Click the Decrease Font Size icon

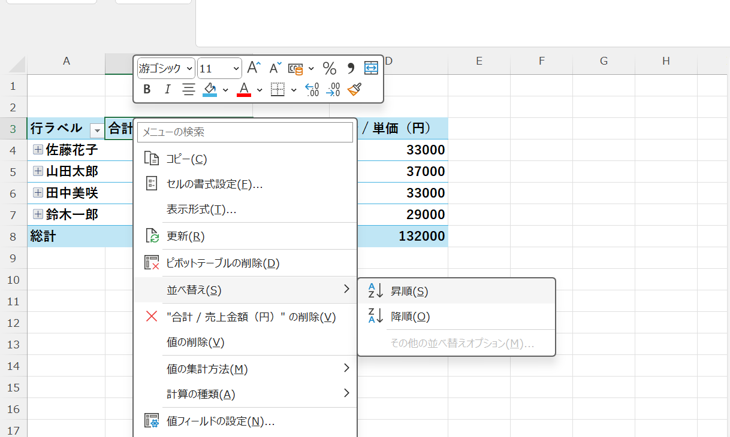(274, 68)
